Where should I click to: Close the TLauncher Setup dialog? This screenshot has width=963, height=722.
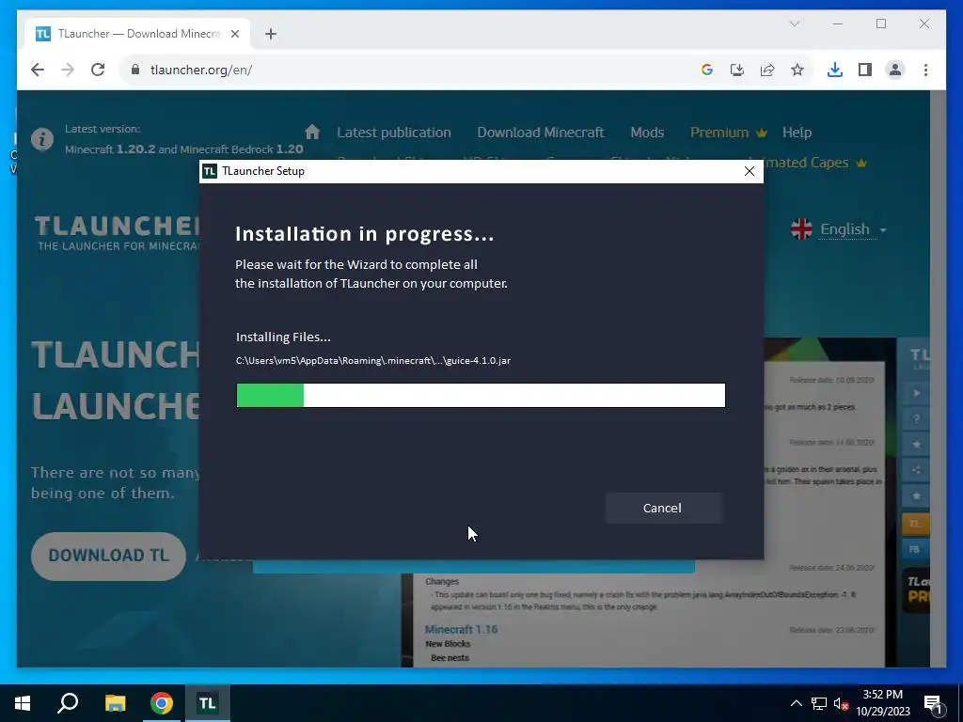[750, 171]
